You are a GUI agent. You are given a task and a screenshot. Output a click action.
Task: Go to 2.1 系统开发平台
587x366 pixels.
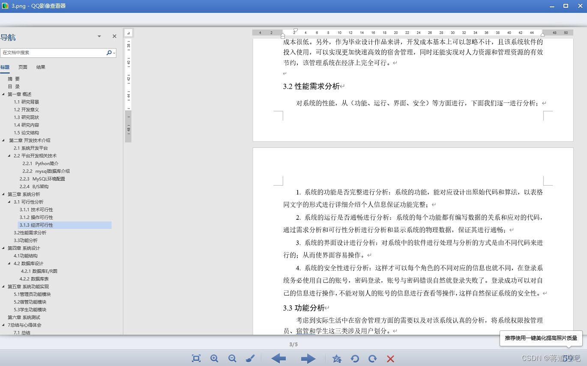31,148
